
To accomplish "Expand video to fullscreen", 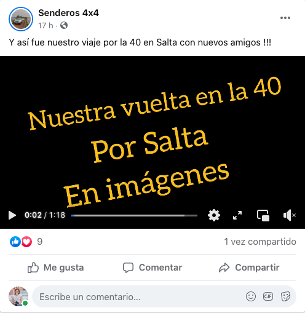I will 237,215.
